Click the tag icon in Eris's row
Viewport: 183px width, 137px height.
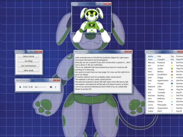coord(172,93)
